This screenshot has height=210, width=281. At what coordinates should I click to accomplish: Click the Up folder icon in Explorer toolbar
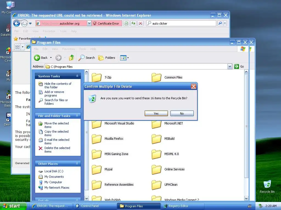72,58
